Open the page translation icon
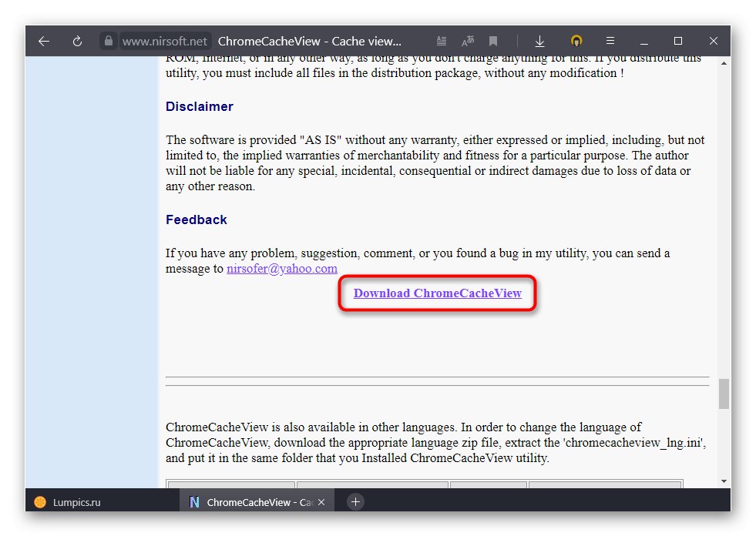Viewport: 756px width, 536px height. pos(468,42)
